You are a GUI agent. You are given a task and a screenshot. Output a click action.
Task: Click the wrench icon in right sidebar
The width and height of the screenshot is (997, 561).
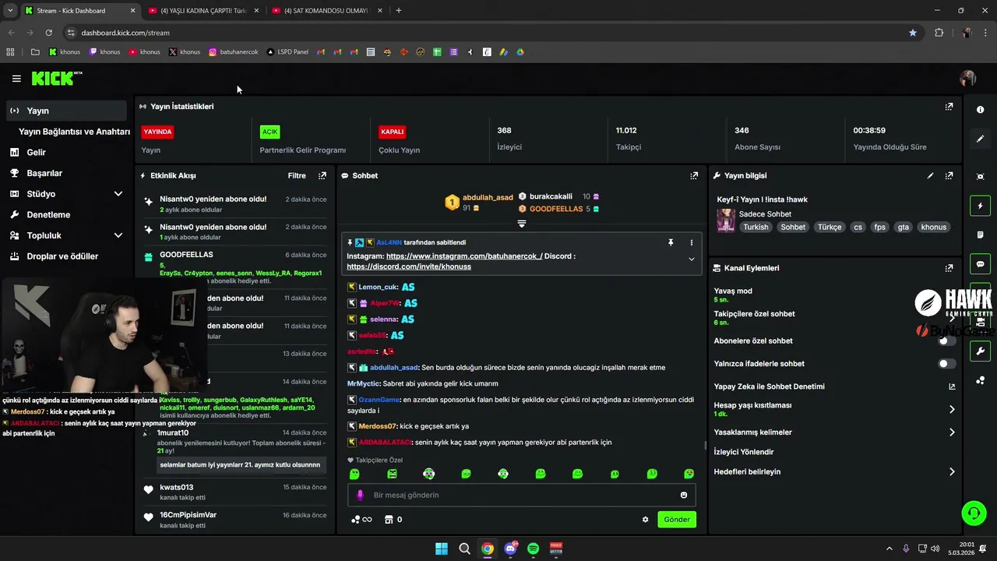tap(980, 351)
